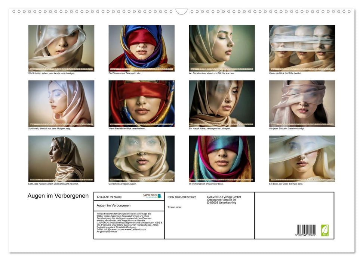Click the www.calvendo.com web address

point(136,229)
